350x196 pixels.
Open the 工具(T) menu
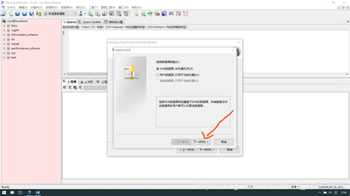pyautogui.click(x=93, y=8)
